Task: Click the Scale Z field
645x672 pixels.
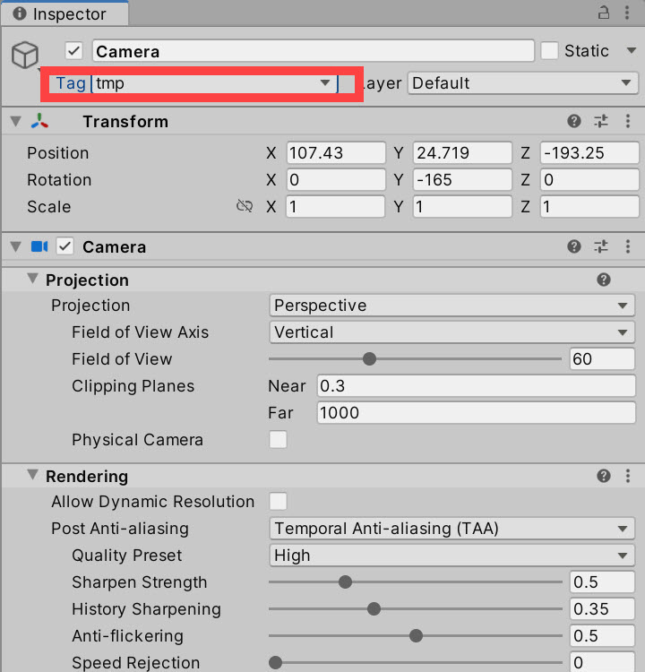Action: coord(589,207)
